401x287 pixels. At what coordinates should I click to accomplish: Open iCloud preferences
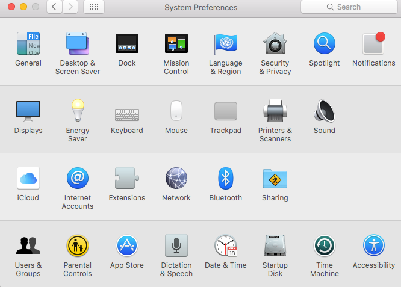click(x=28, y=178)
